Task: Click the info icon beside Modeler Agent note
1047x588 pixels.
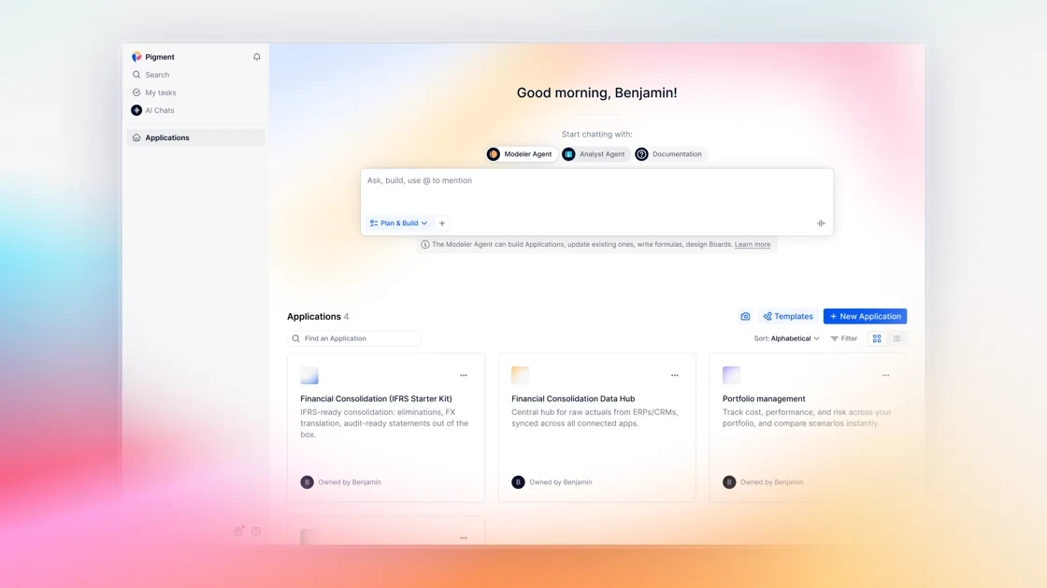Action: [425, 244]
